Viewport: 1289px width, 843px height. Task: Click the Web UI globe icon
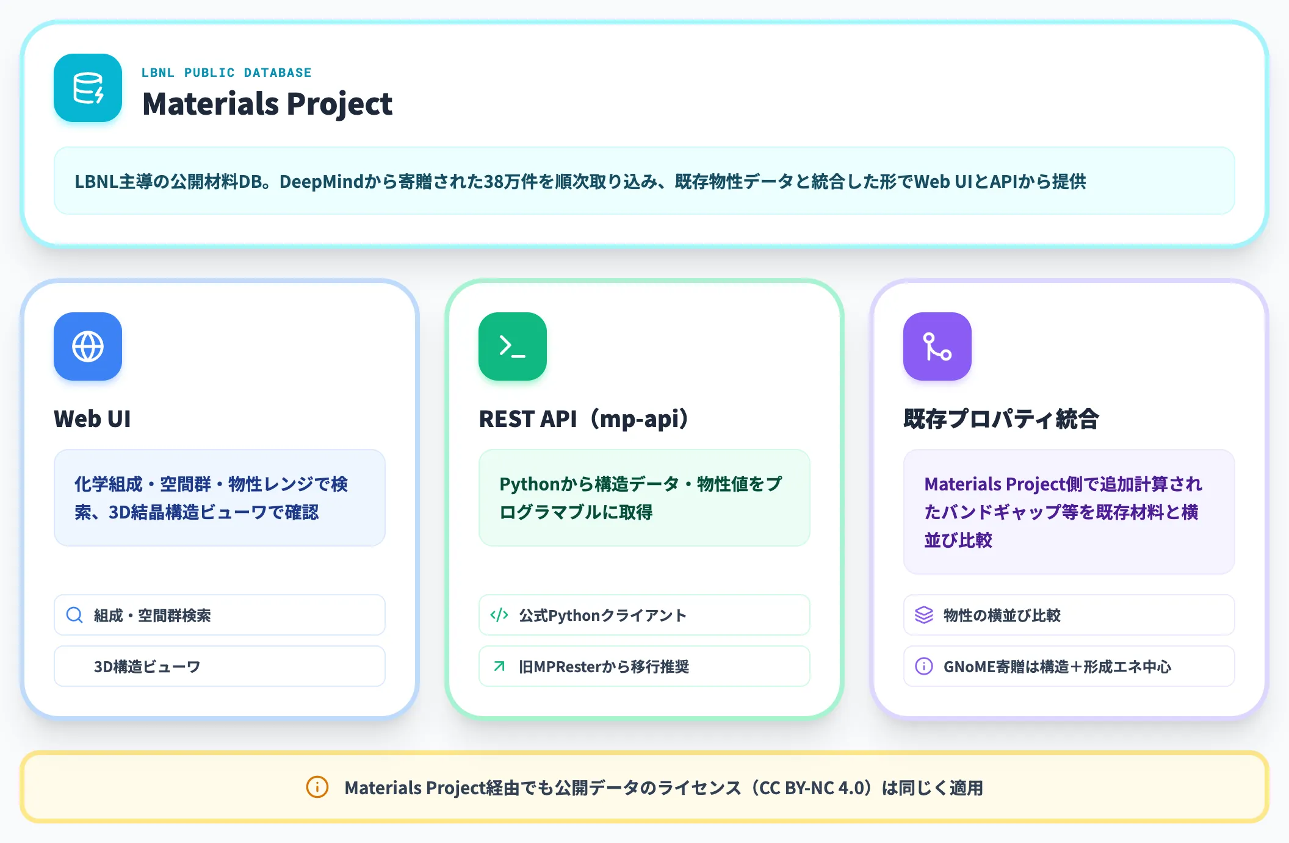(88, 346)
